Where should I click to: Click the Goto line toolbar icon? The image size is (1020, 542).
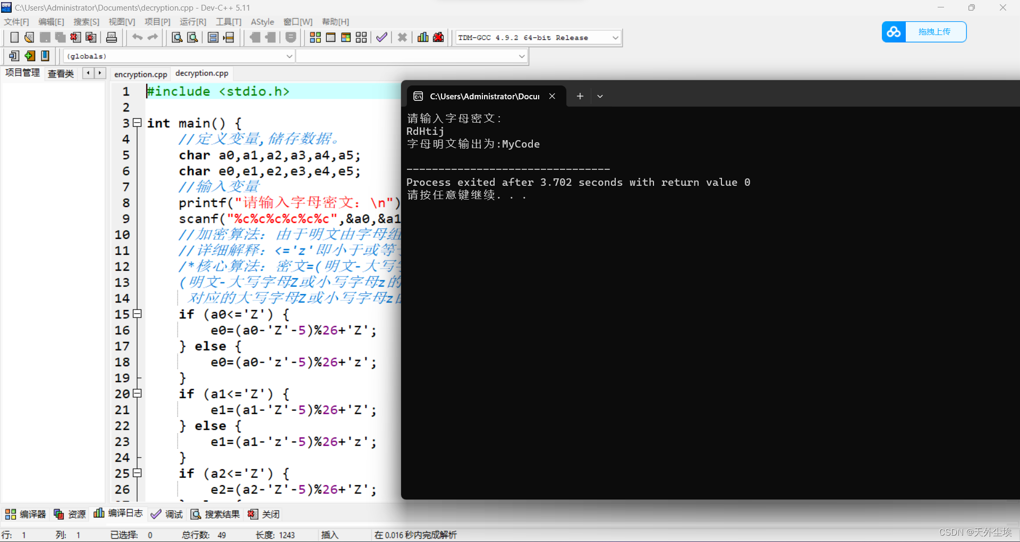[x=228, y=37]
